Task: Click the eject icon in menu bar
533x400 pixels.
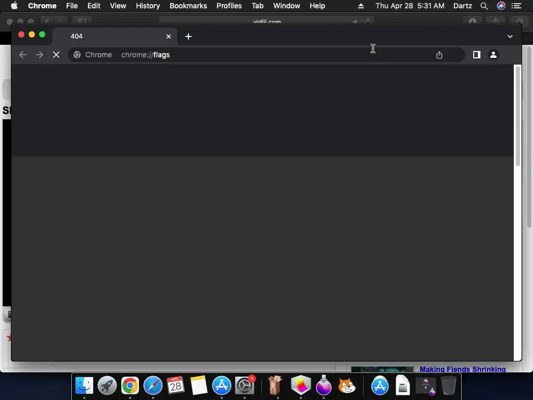Action: click(x=361, y=6)
